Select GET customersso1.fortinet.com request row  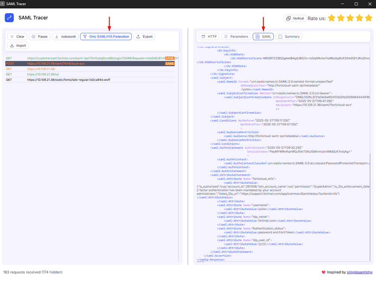90,58
